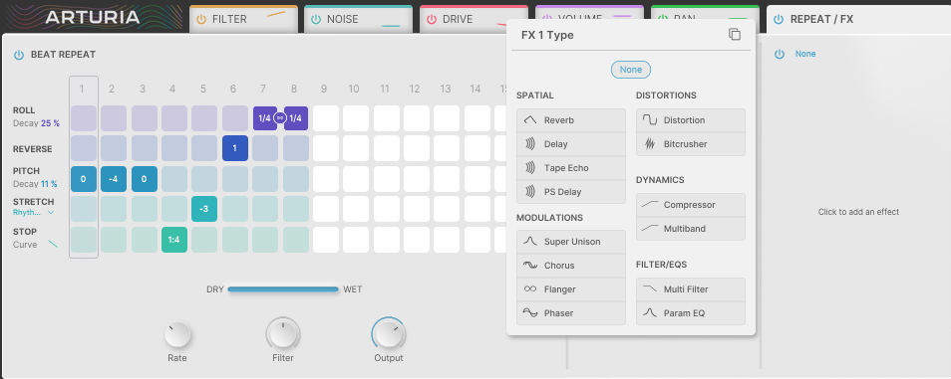Choose the Tape Echo effect

tap(571, 168)
